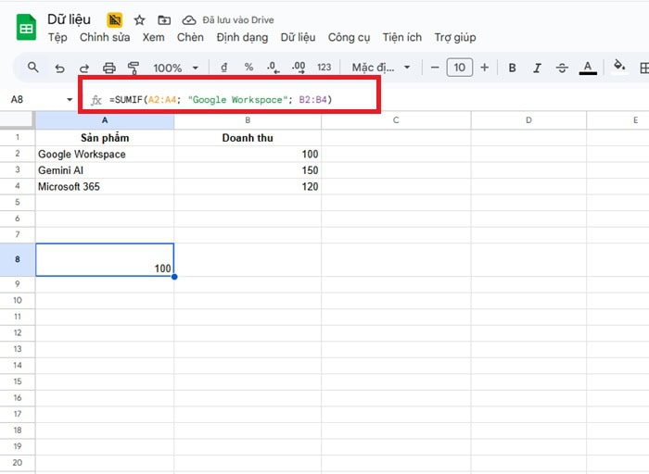This screenshot has height=474, width=649.
Task: Increase decimal places
Action: pyautogui.click(x=299, y=68)
